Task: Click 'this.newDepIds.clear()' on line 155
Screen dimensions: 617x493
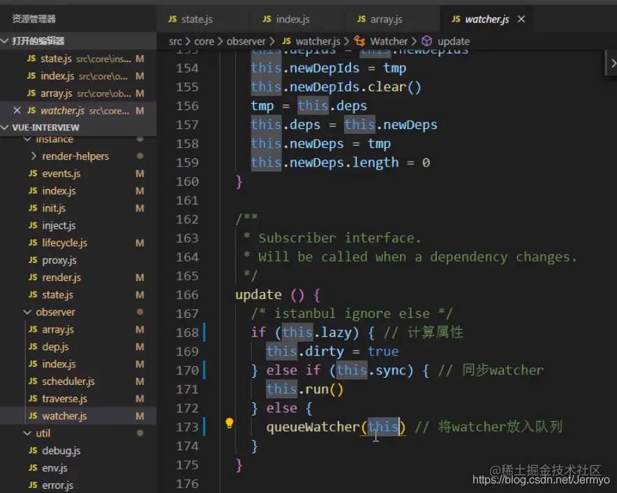Action: tap(336, 87)
